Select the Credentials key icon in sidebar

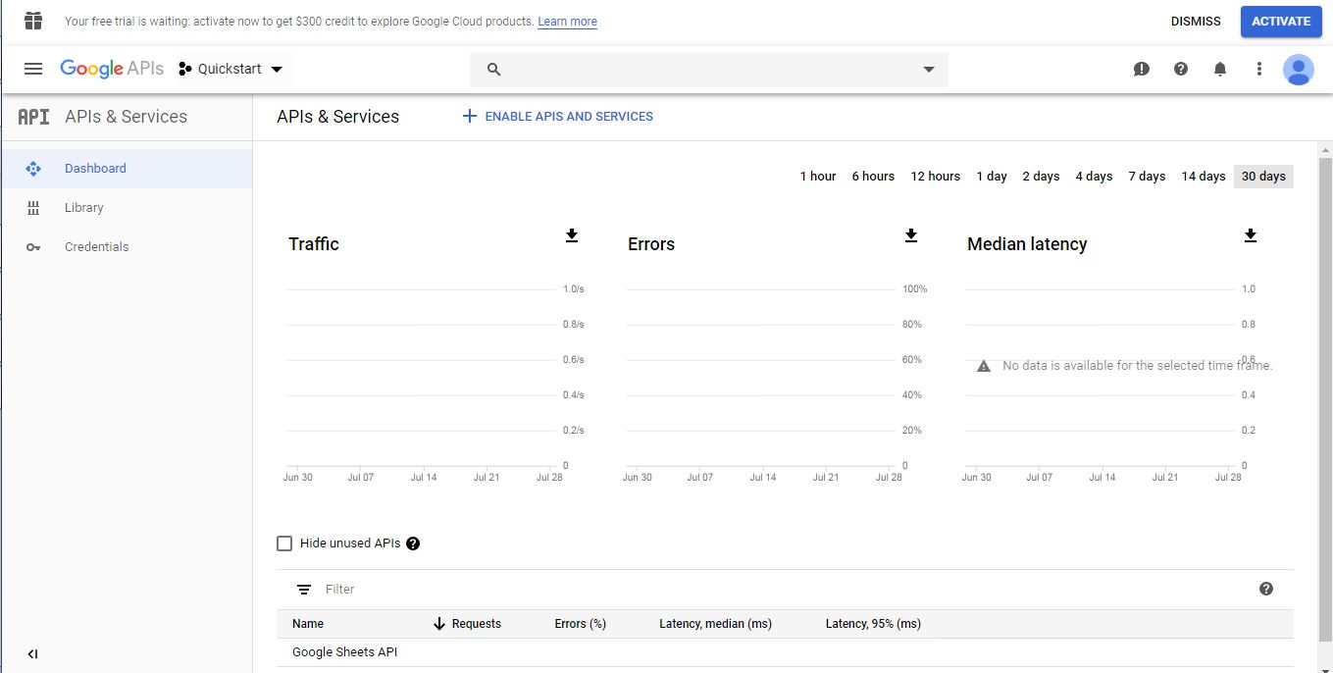32,246
